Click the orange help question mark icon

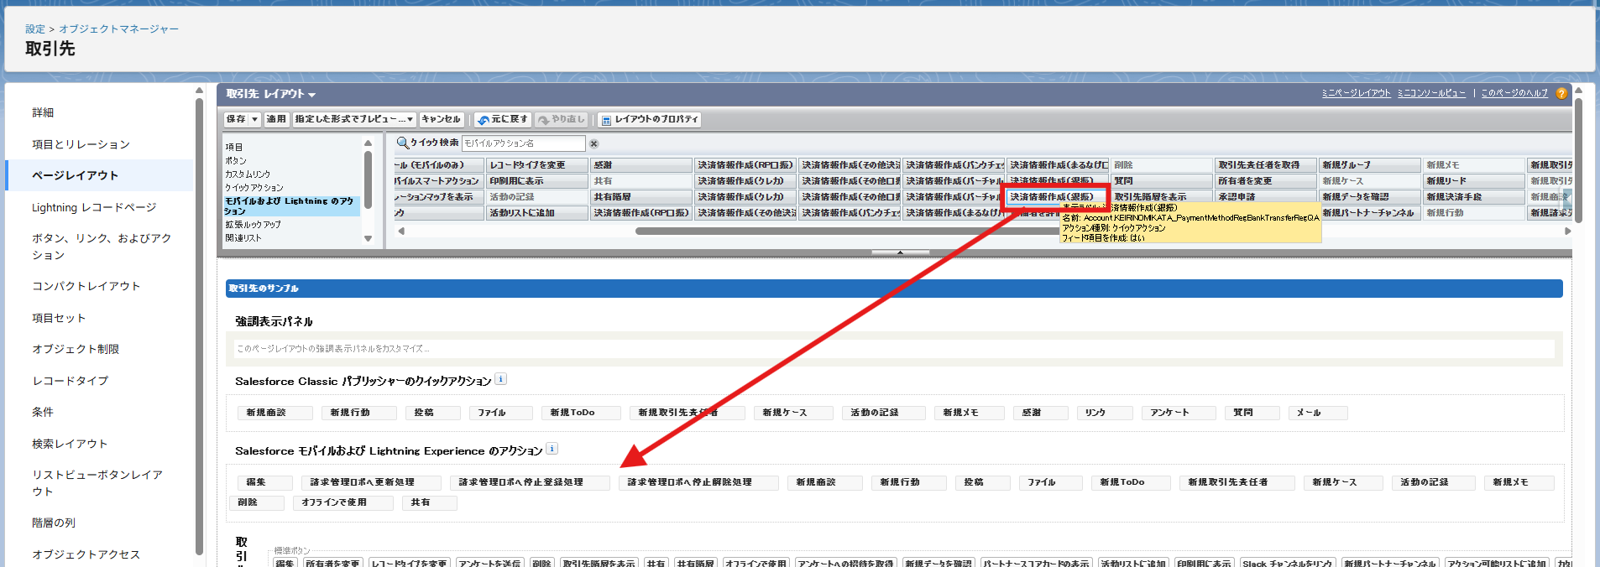coord(1561,94)
